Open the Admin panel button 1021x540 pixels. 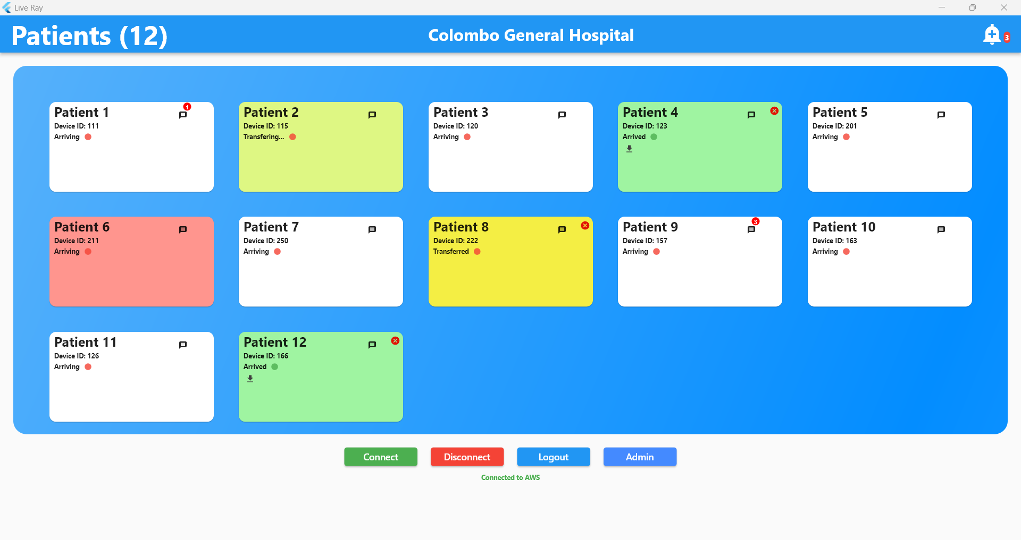(x=640, y=457)
